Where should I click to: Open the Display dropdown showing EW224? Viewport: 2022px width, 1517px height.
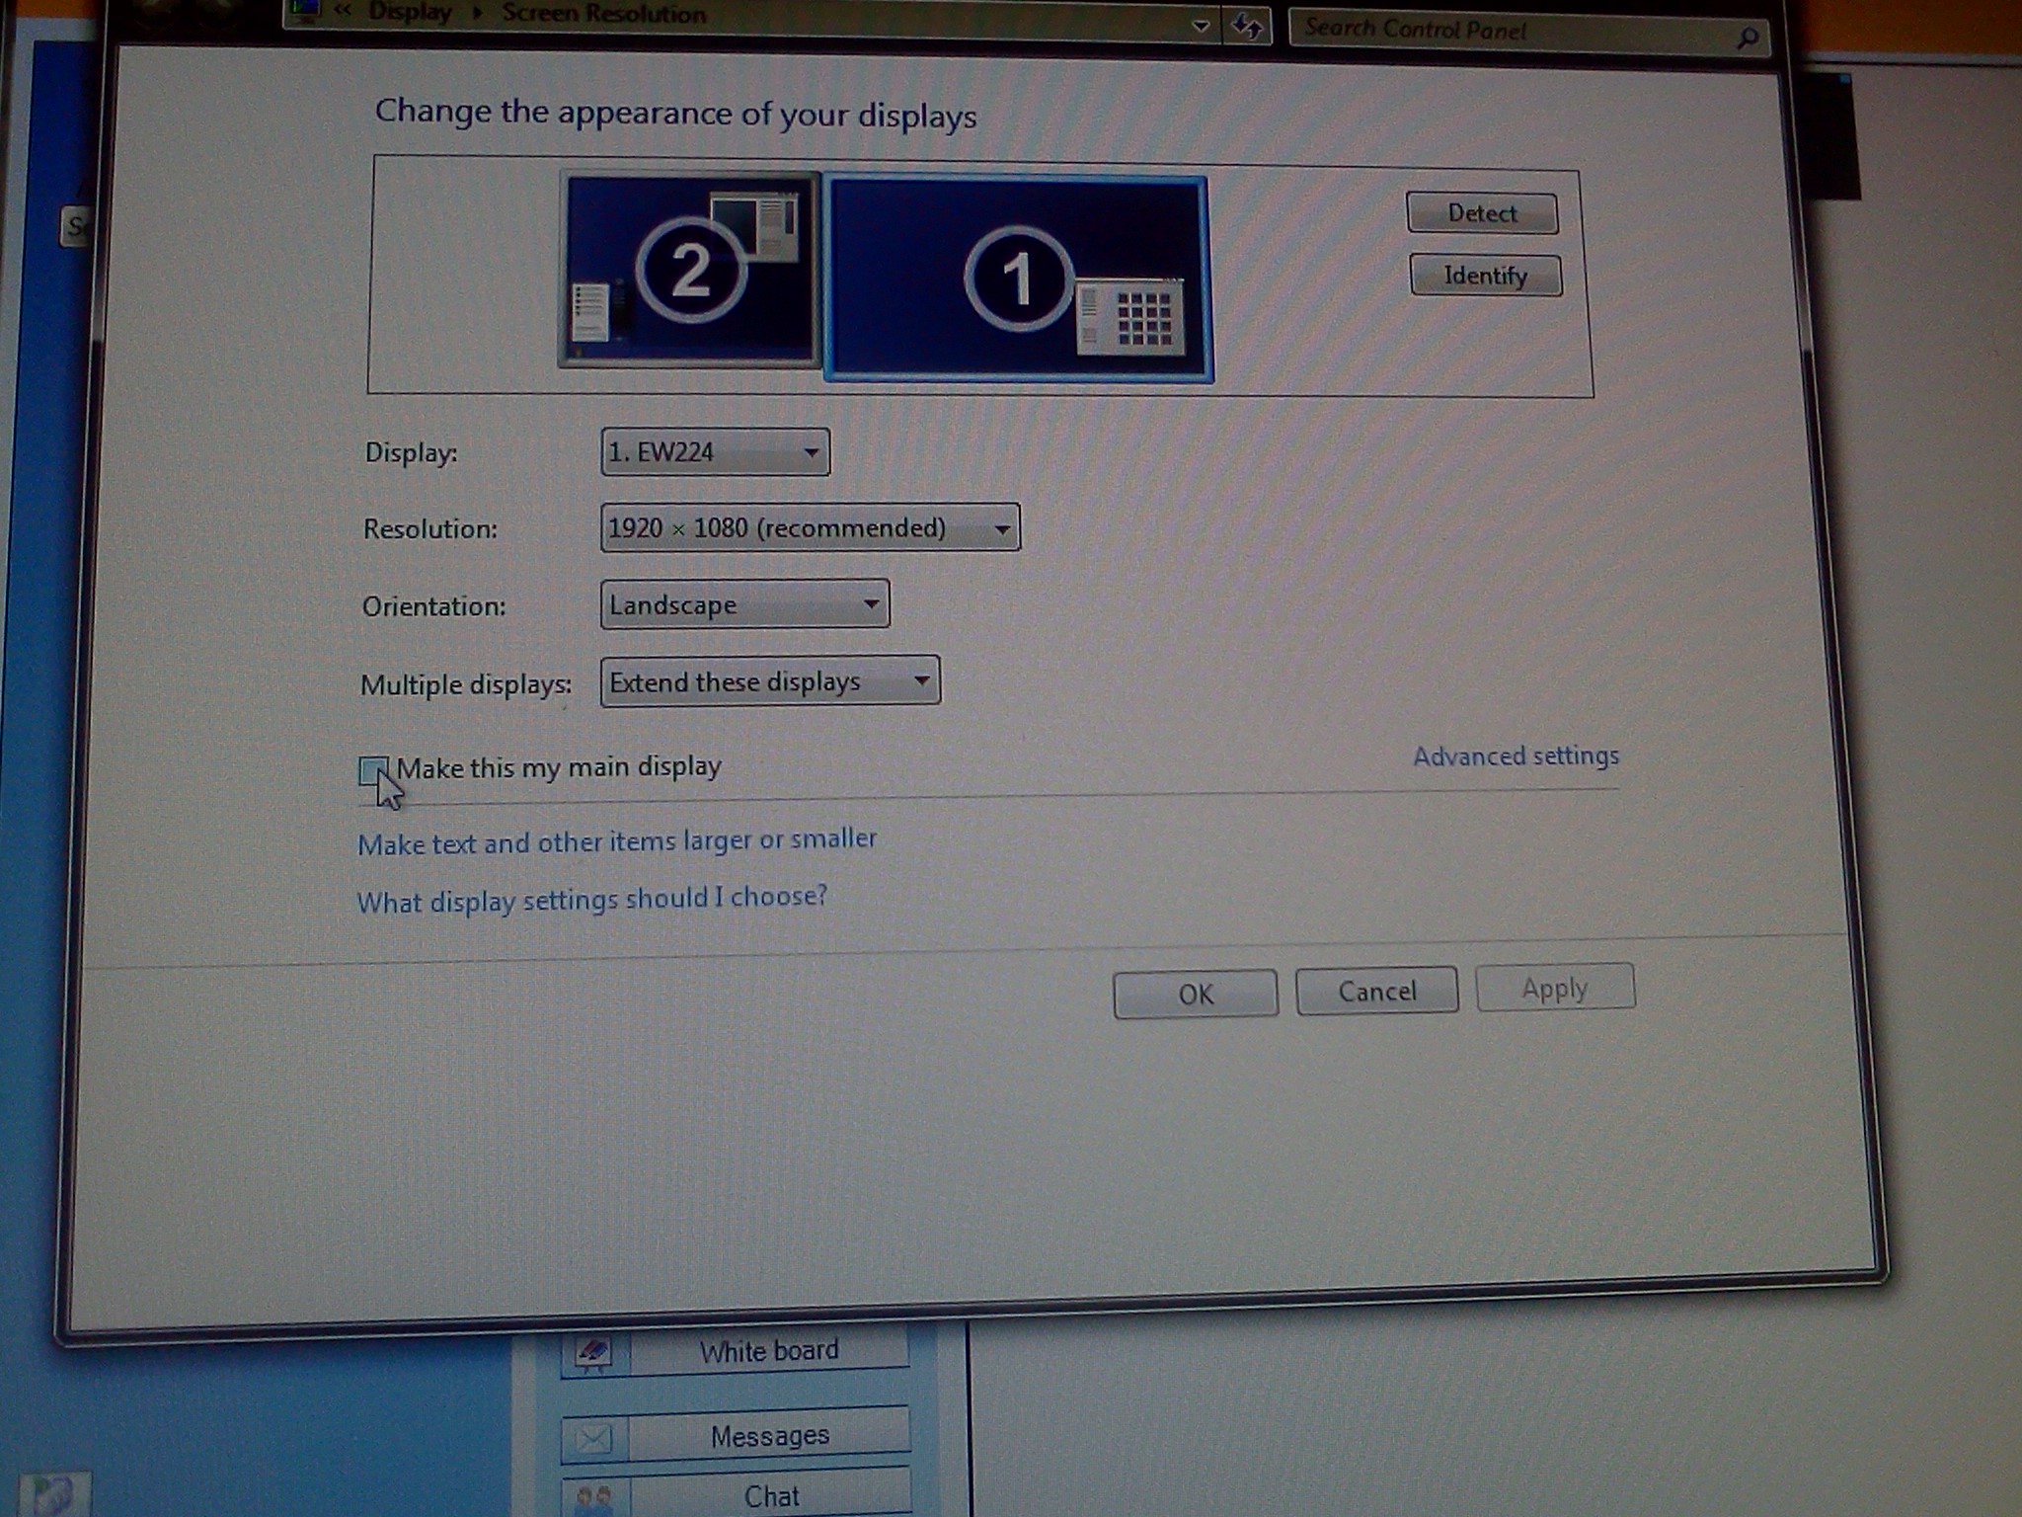[x=715, y=452]
